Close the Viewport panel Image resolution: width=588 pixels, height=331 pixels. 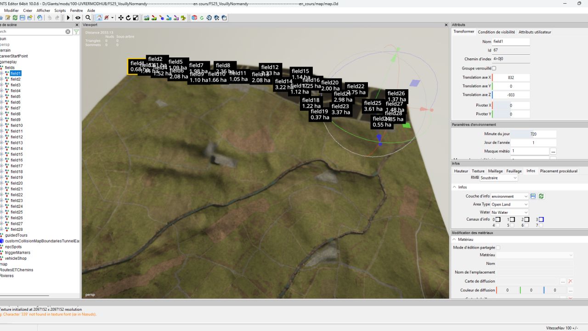[x=447, y=25]
